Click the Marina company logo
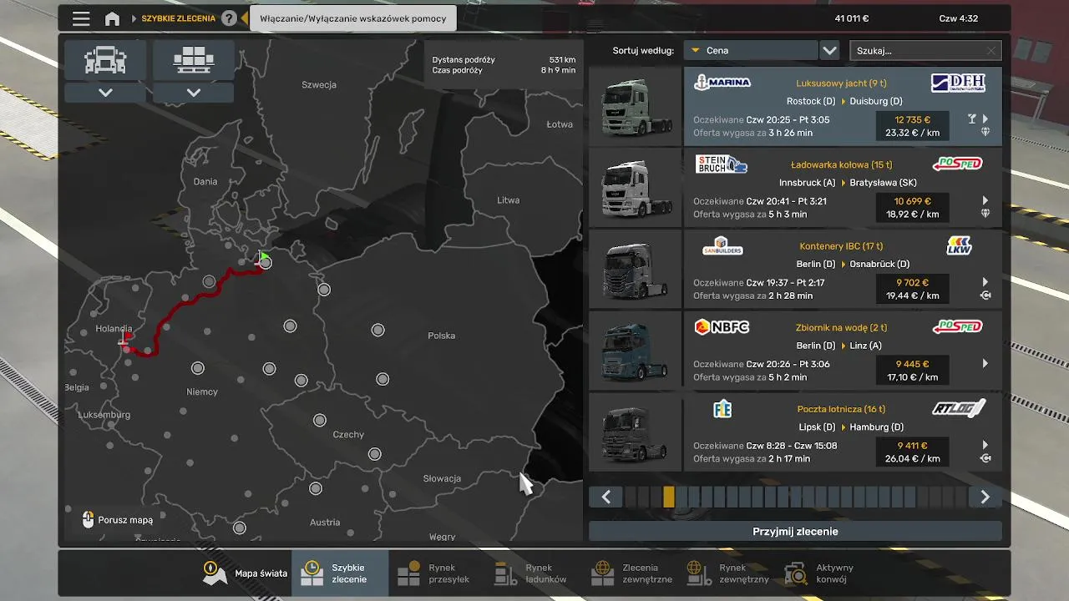The image size is (1069, 601). click(722, 83)
